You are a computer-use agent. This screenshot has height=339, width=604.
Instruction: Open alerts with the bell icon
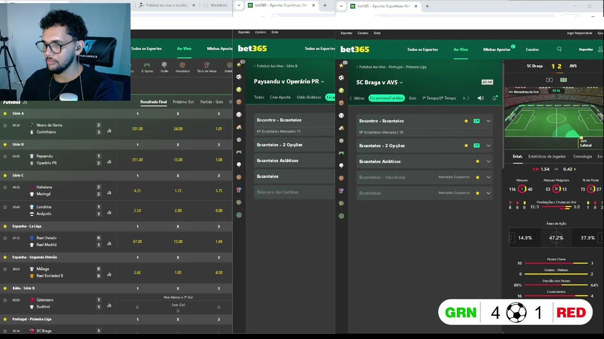494,98
